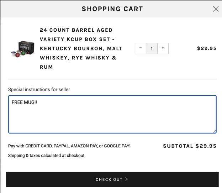Image resolution: width=222 pixels, height=193 pixels.
Task: Click the chevron arrow beside Check Out
Action: (127, 179)
